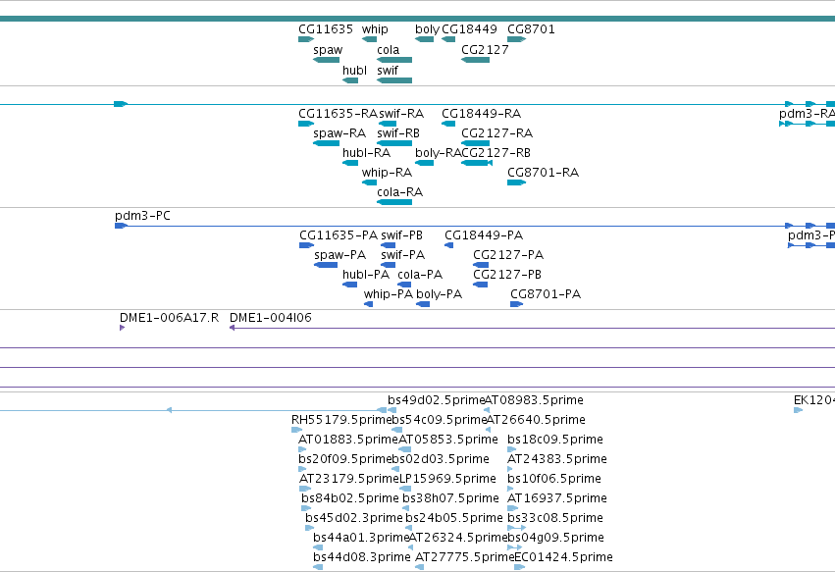Click the CG8701-PA protein label
The width and height of the screenshot is (835, 572).
[x=546, y=294]
